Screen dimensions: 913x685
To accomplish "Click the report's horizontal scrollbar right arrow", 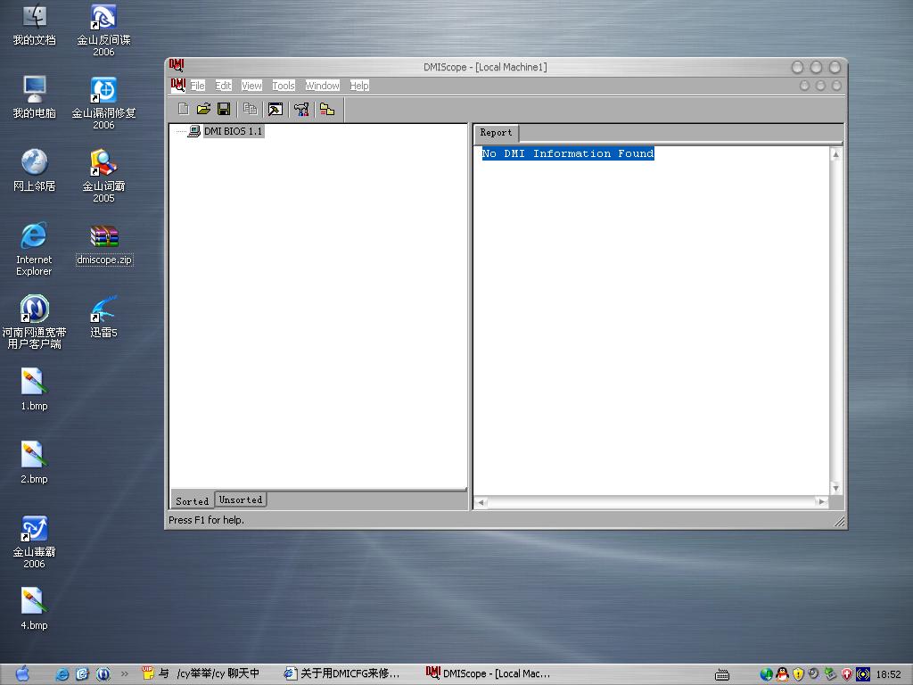I will coord(821,502).
